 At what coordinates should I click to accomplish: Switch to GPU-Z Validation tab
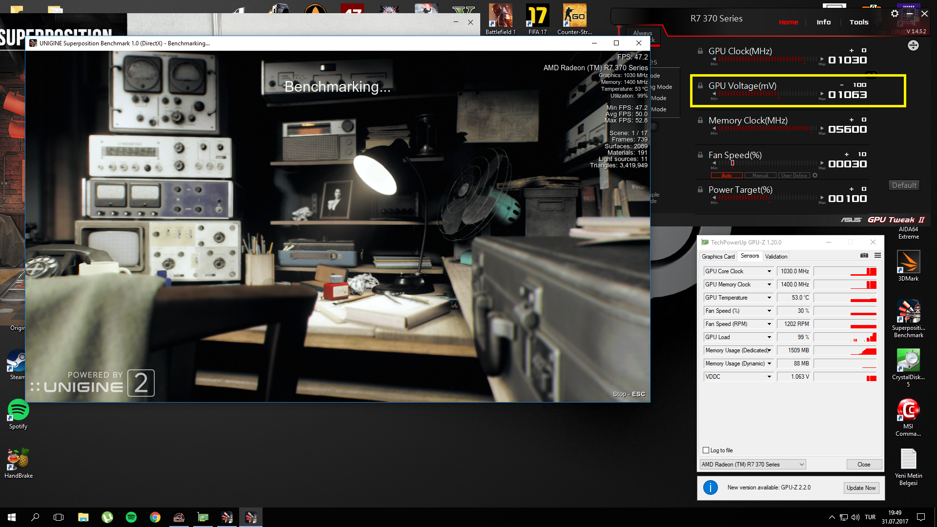[x=776, y=257]
